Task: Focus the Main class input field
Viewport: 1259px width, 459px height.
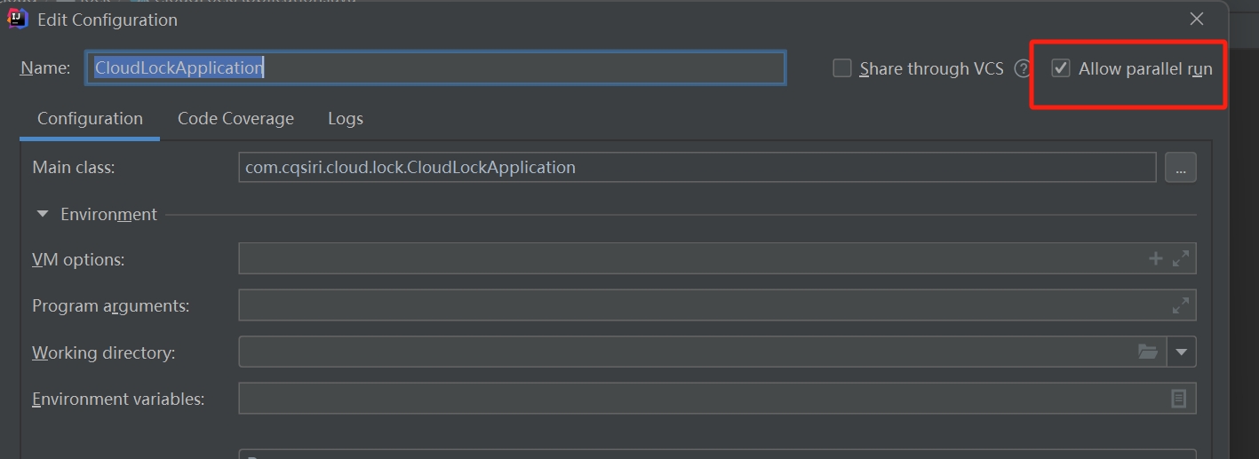Action: (x=697, y=168)
